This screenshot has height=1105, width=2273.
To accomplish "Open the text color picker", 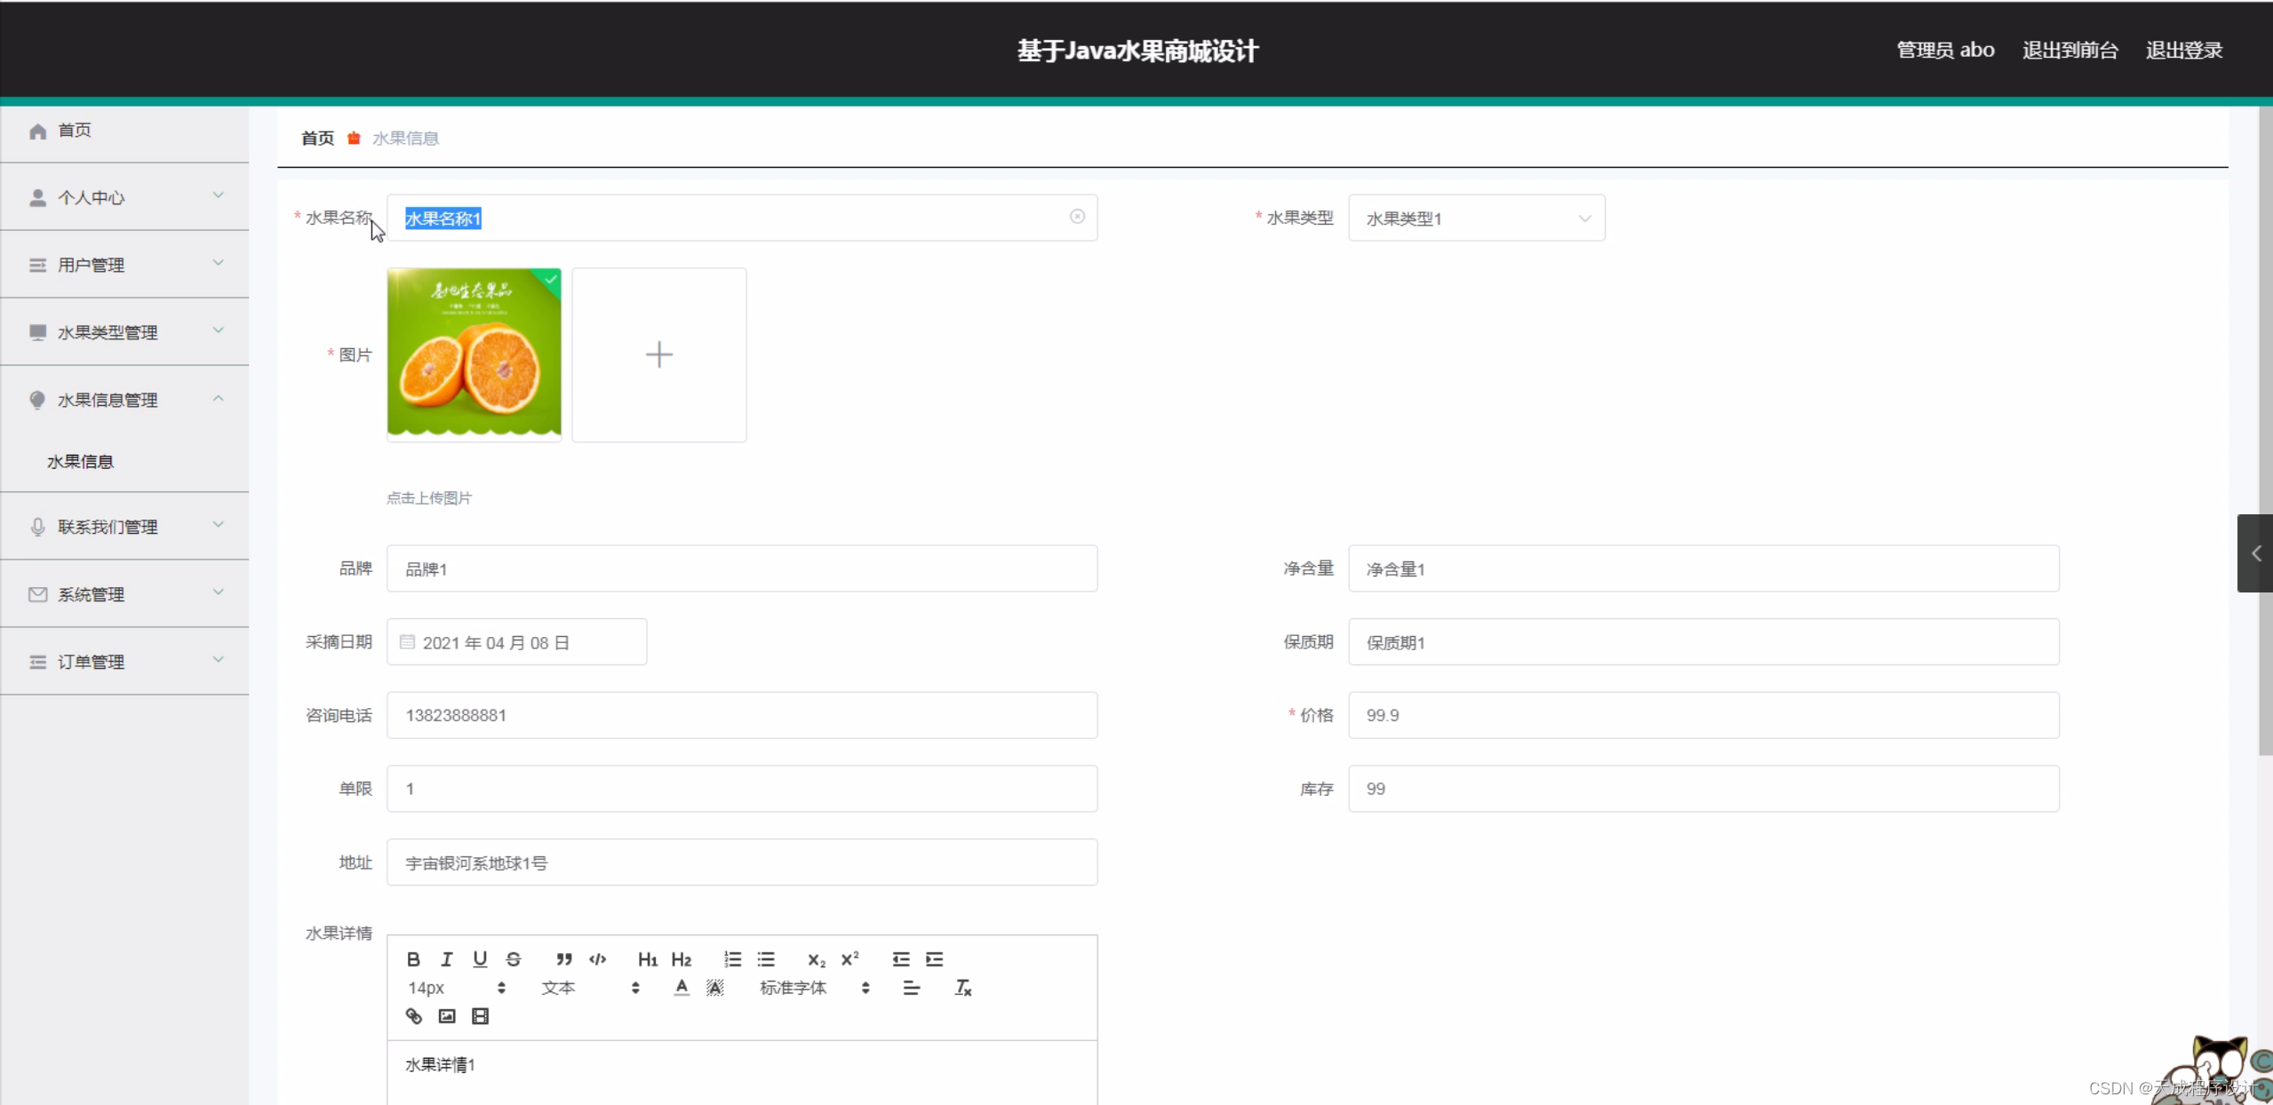I will tap(682, 987).
